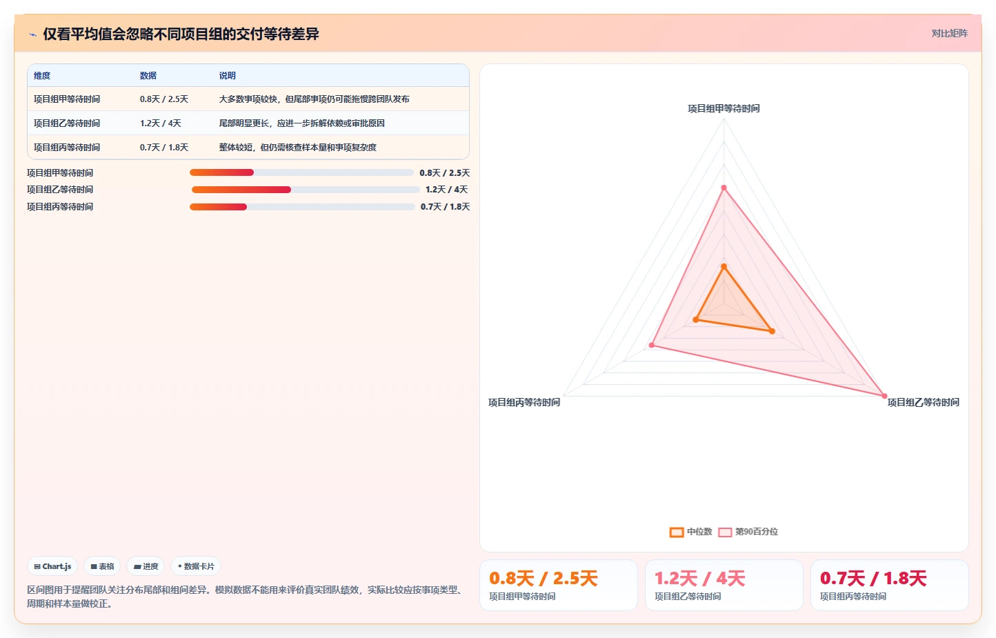Select the 进度 tag chip
Screen dimensions: 996x638
[146, 566]
